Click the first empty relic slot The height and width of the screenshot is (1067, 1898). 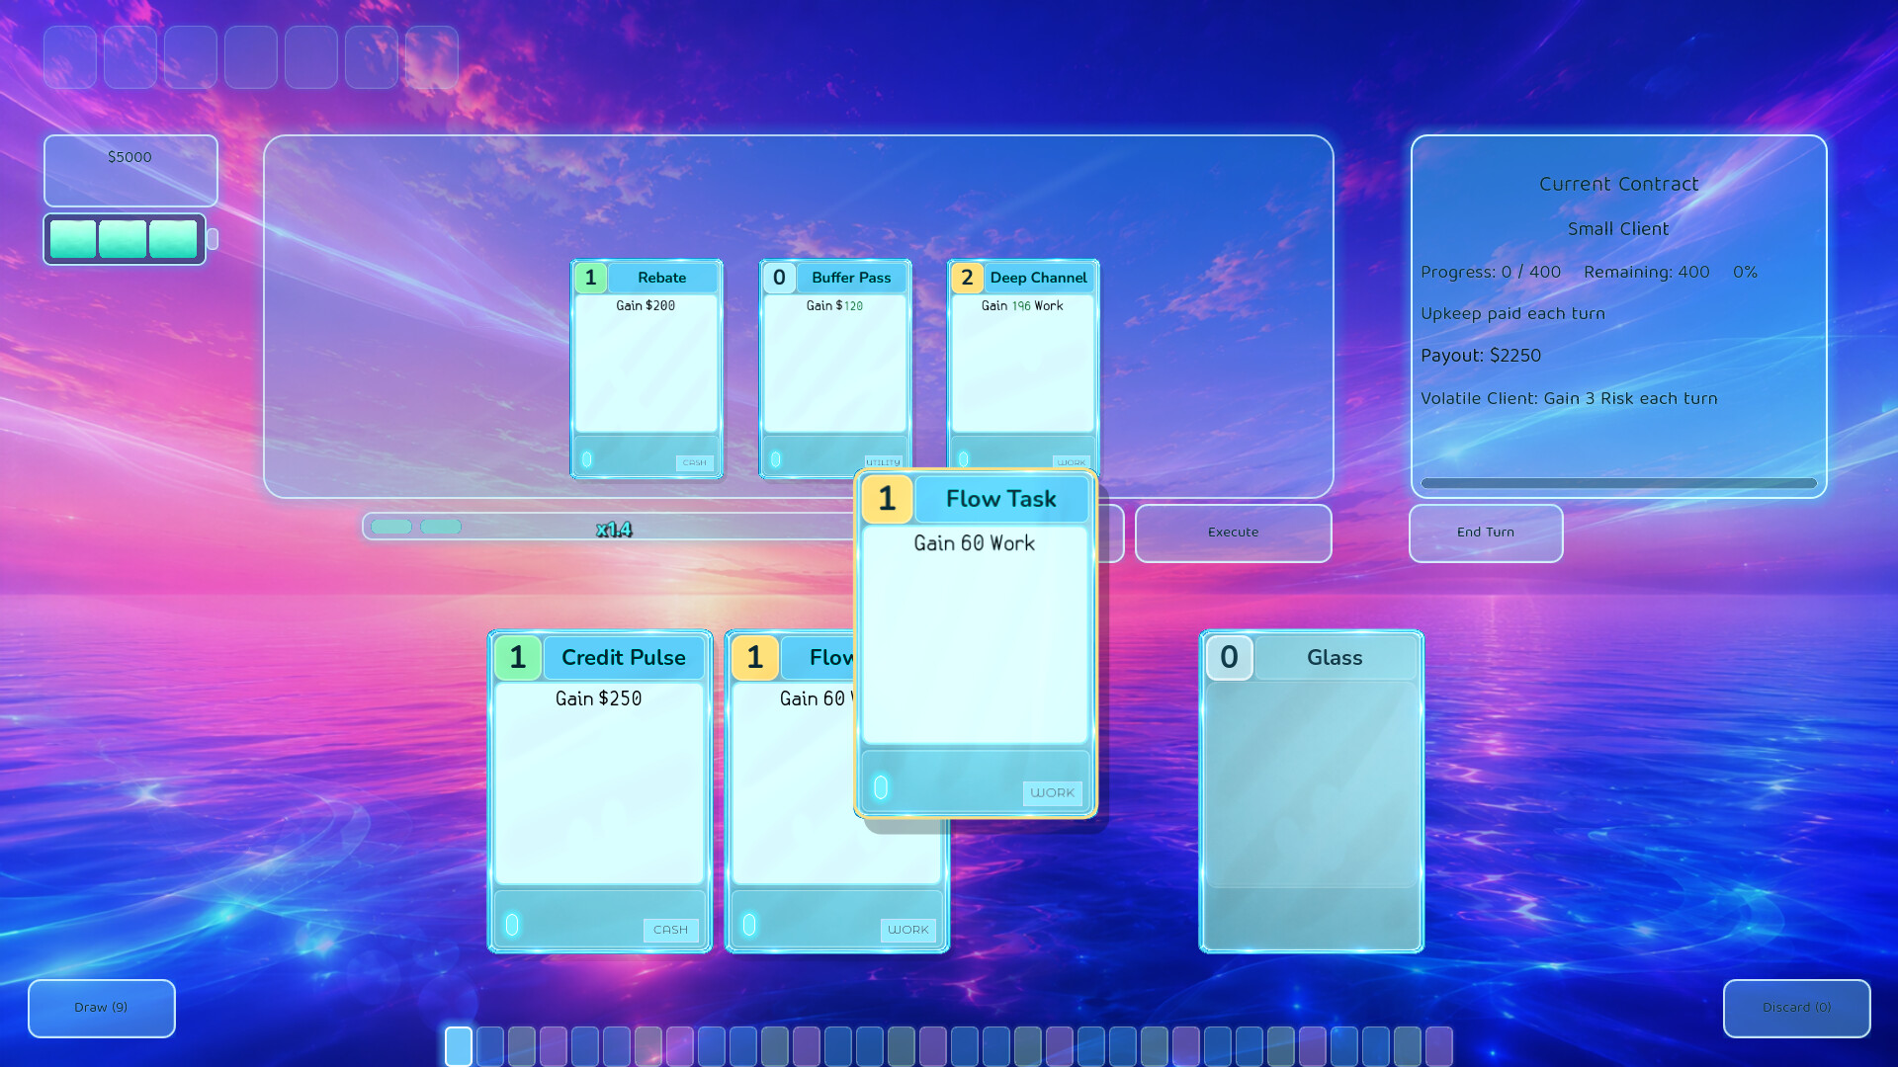(x=70, y=57)
